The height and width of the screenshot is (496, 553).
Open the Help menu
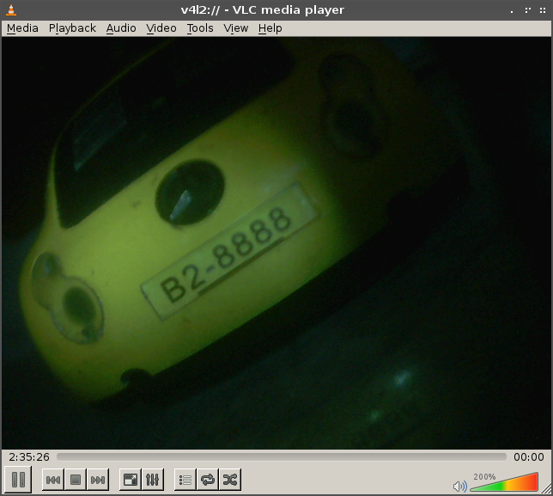point(270,28)
